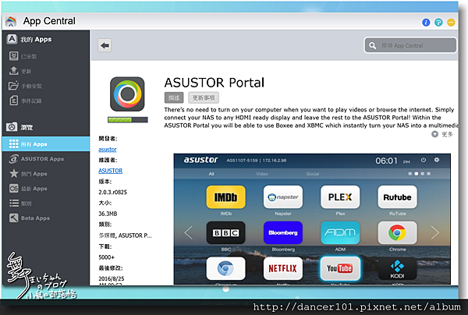The width and height of the screenshot is (468, 315).
Task: Click the version text 2.0.3.r0825
Action: pos(112,193)
